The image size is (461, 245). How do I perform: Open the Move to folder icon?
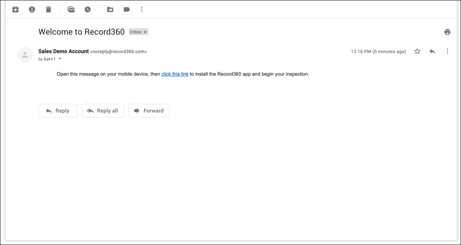(x=110, y=10)
